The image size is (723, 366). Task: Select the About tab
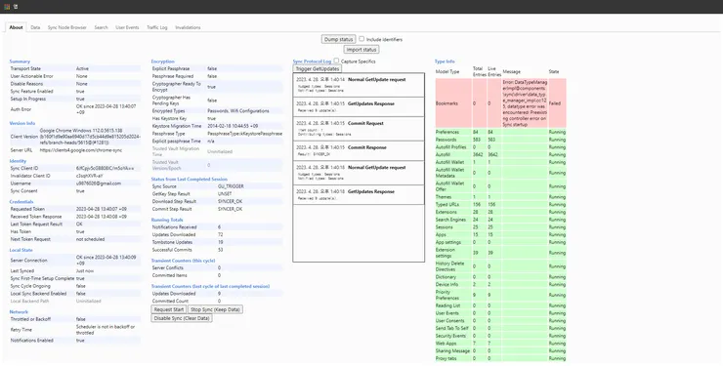coord(17,27)
